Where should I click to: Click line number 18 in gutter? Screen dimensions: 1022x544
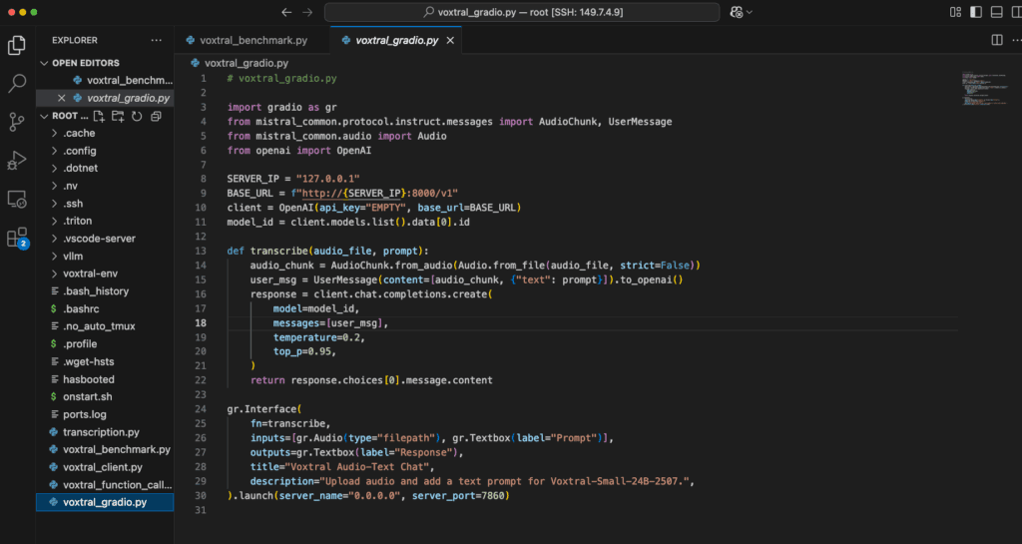pyautogui.click(x=201, y=323)
